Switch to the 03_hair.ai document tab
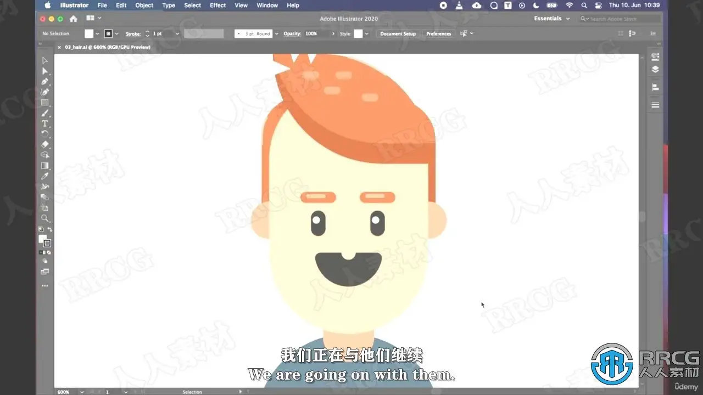Viewport: 703px width, 395px height. tap(108, 47)
